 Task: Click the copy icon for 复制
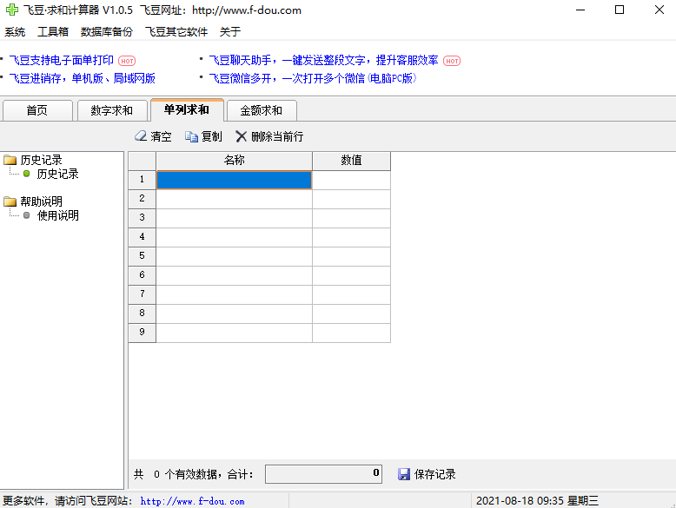192,136
